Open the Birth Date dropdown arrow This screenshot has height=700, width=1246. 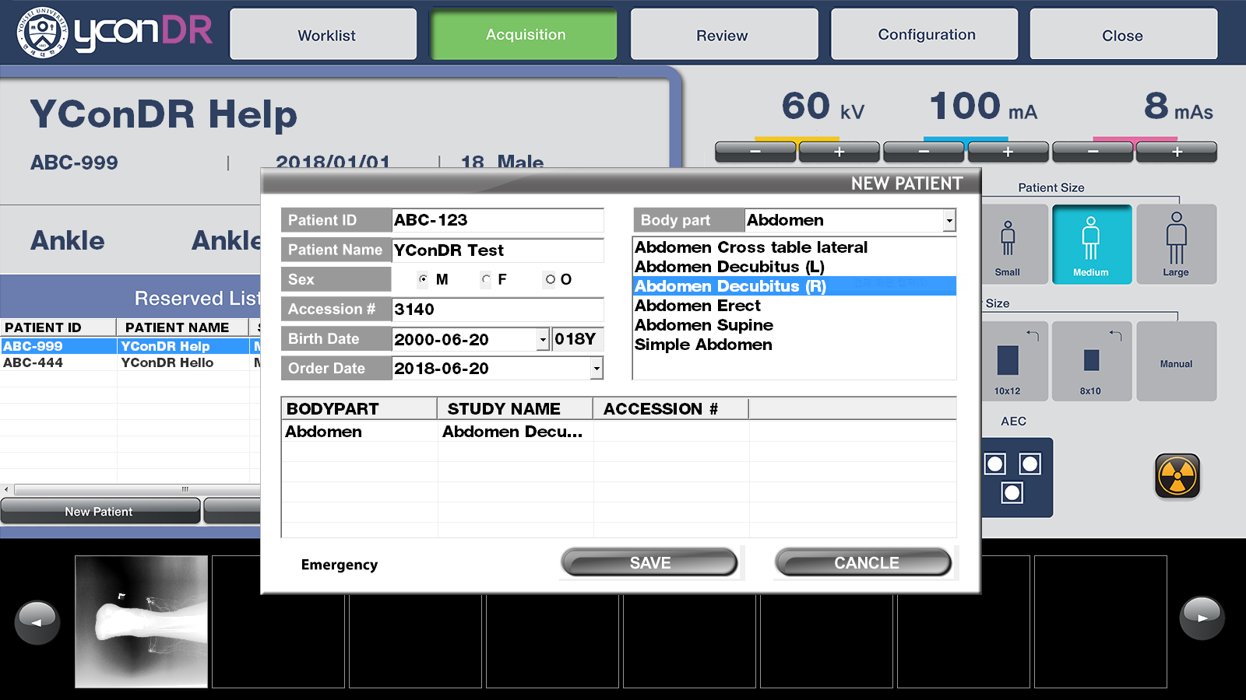(x=543, y=339)
